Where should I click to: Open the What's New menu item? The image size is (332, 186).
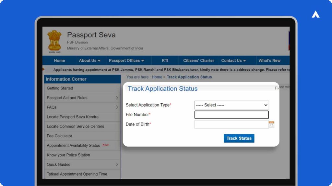[x=270, y=60]
